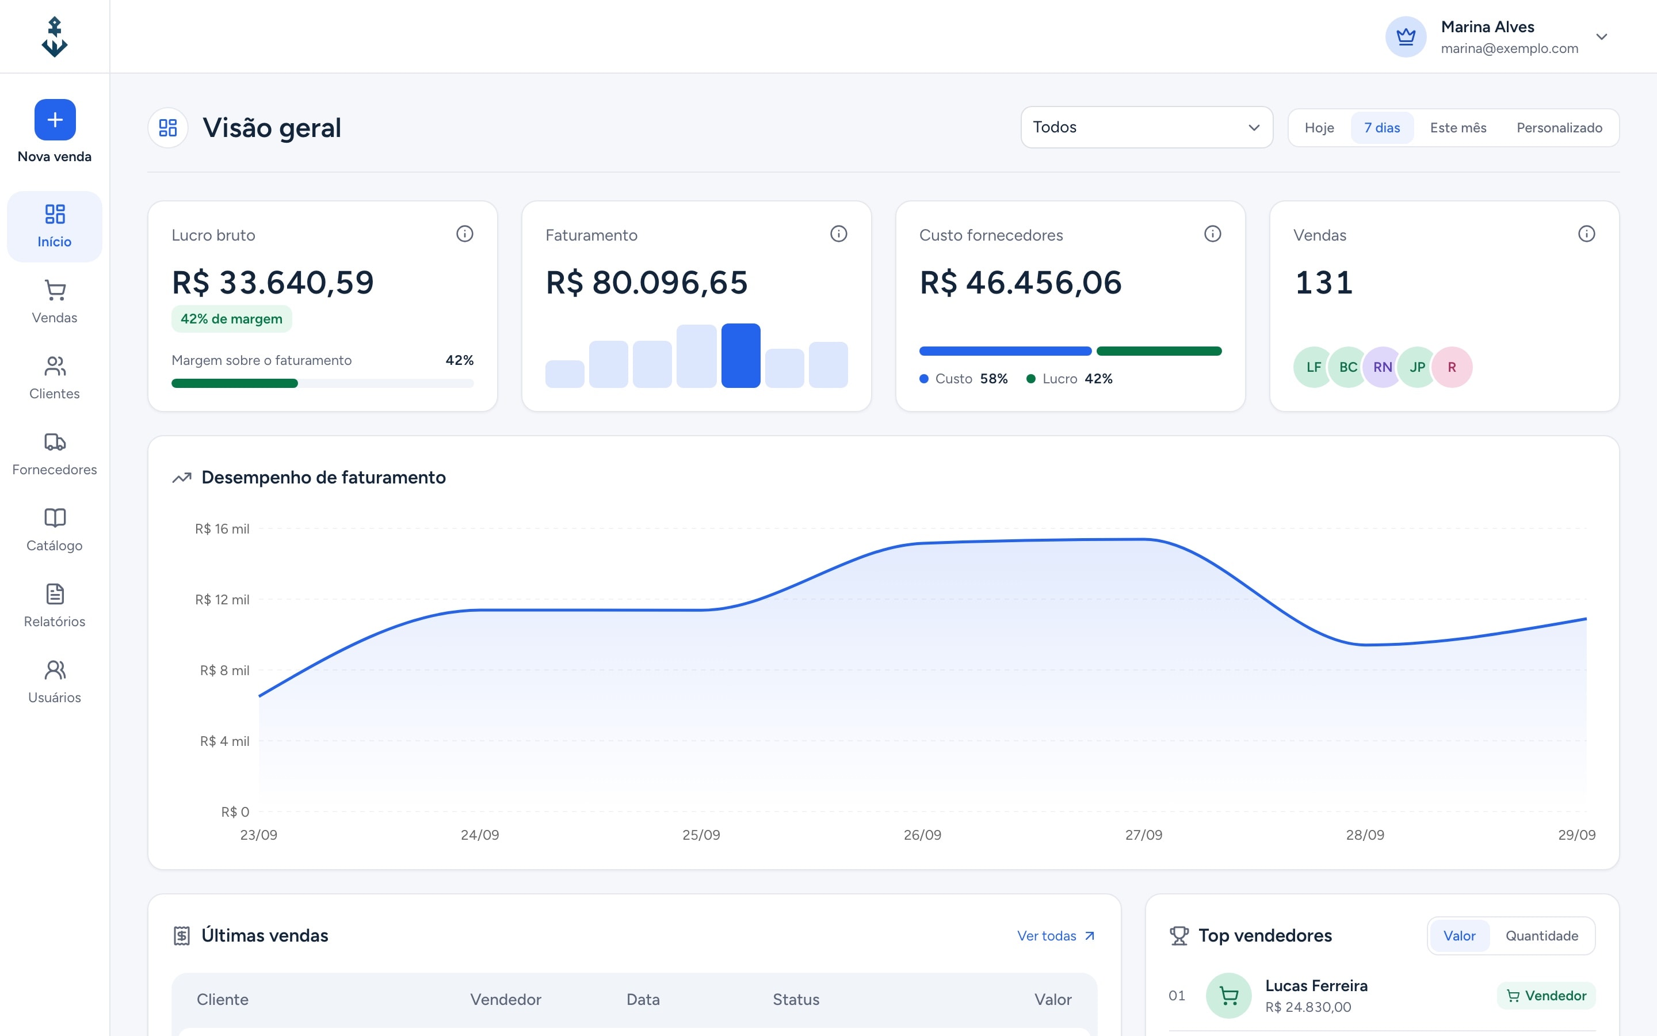The image size is (1657, 1036).
Task: Click the Lucro 42% legend entry
Action: click(1070, 379)
